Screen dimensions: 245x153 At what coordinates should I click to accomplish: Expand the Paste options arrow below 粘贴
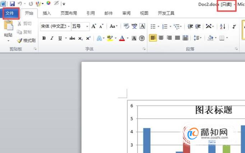(8, 41)
